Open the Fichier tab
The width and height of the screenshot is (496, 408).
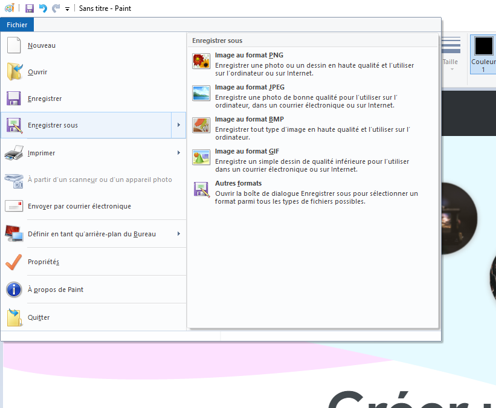[17, 25]
